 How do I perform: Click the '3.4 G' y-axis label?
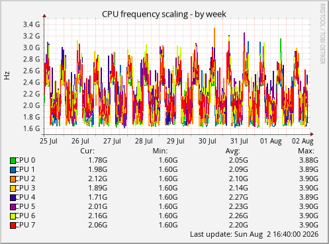(32, 24)
